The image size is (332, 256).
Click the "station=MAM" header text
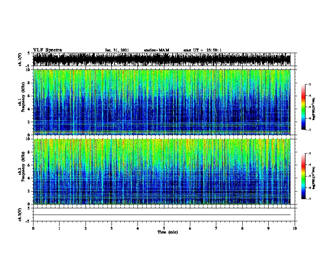tap(156, 50)
